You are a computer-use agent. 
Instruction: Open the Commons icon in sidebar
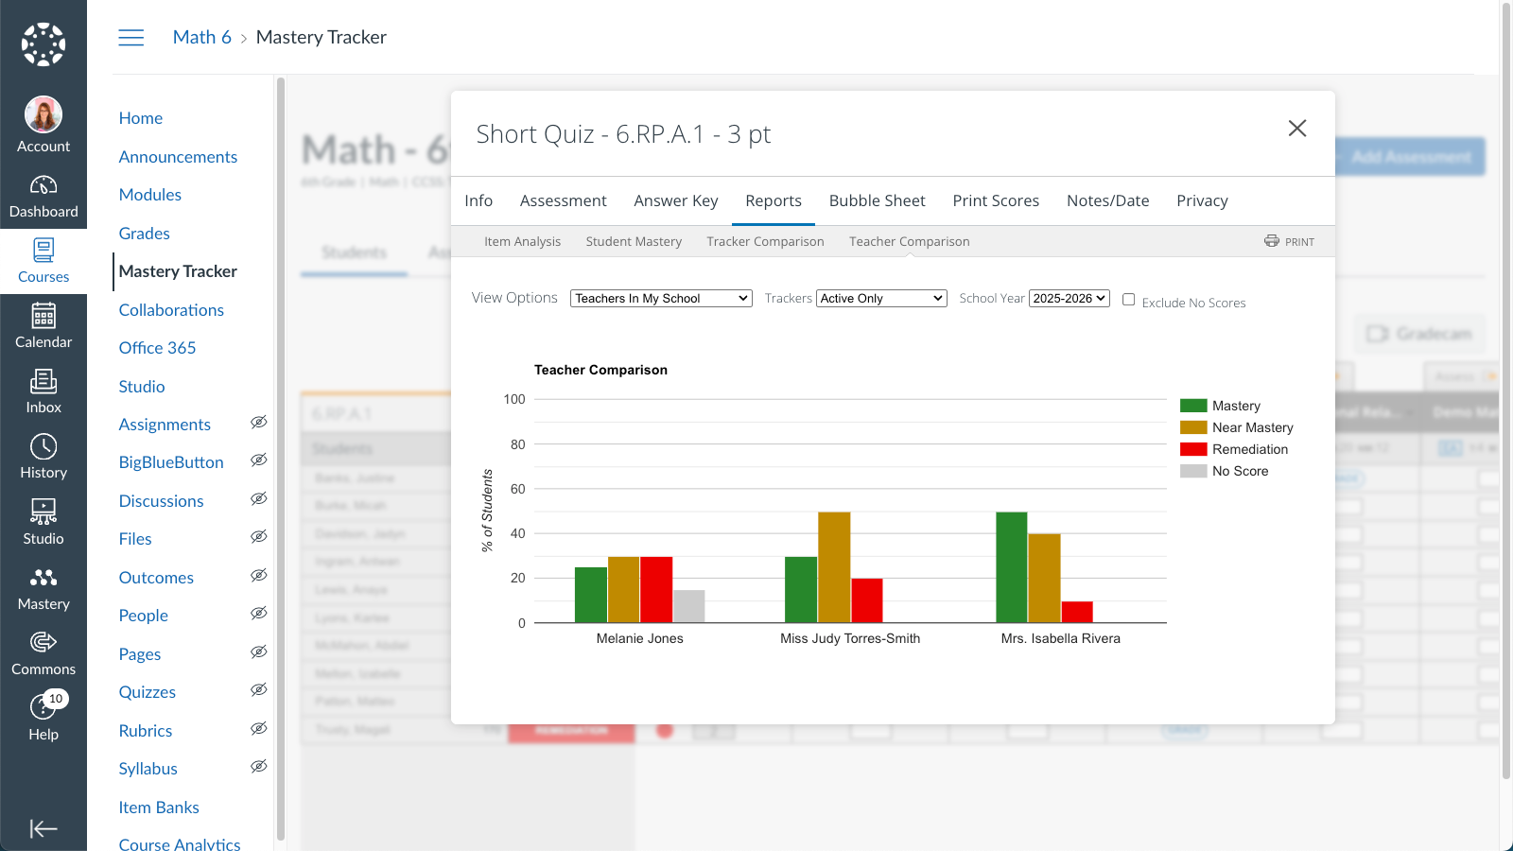tap(43, 653)
